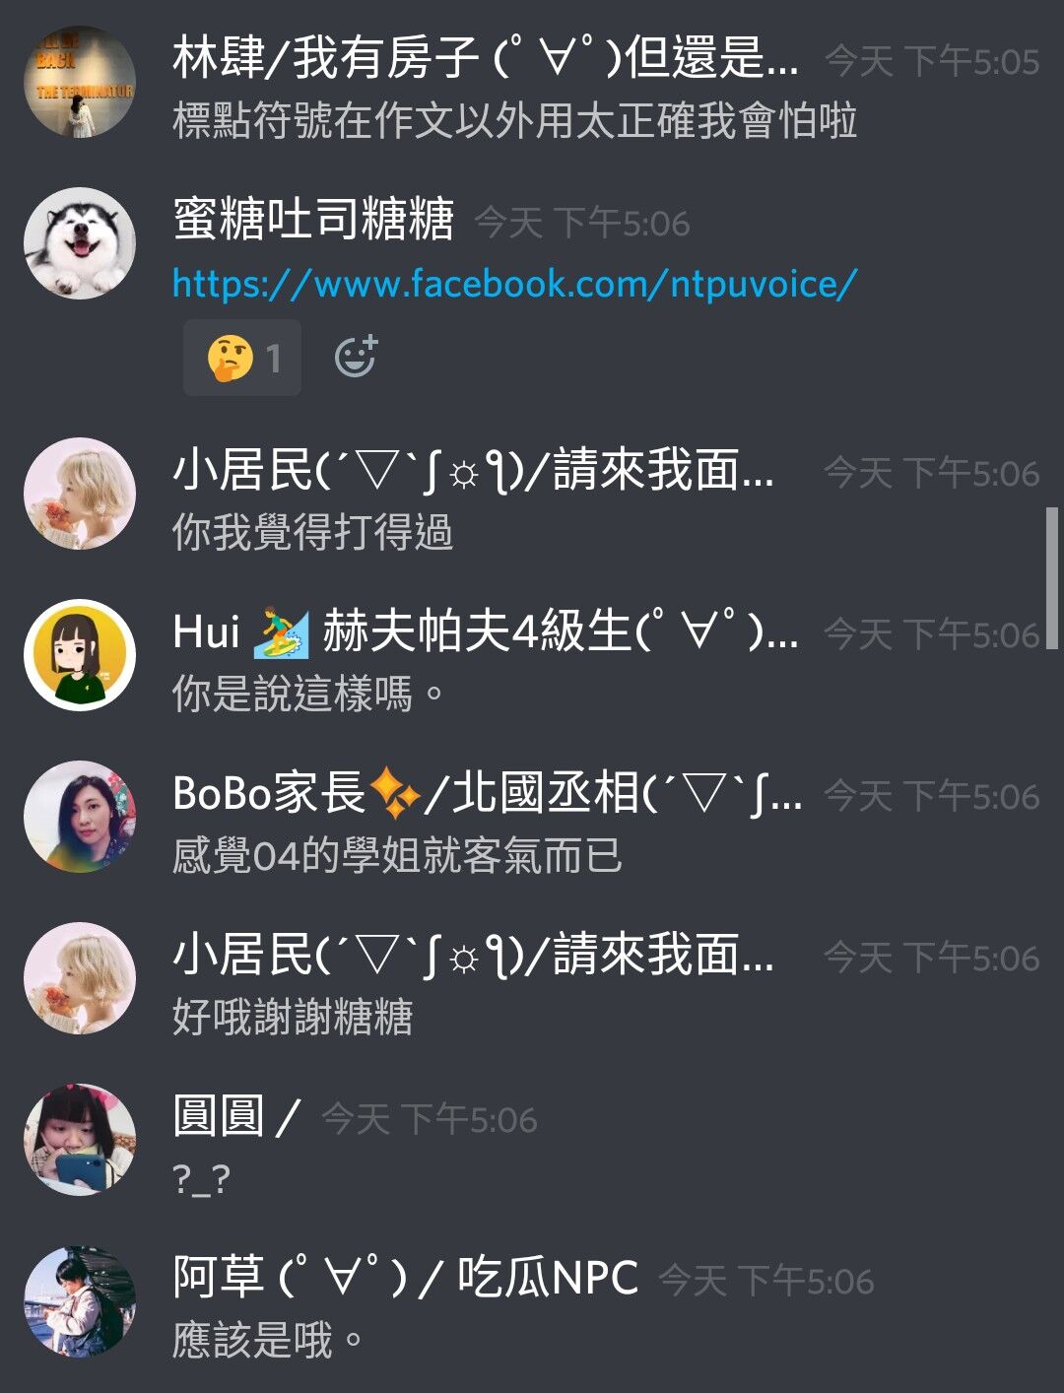Select username 阿草 / 吃瓜NPC

pos(405,1278)
